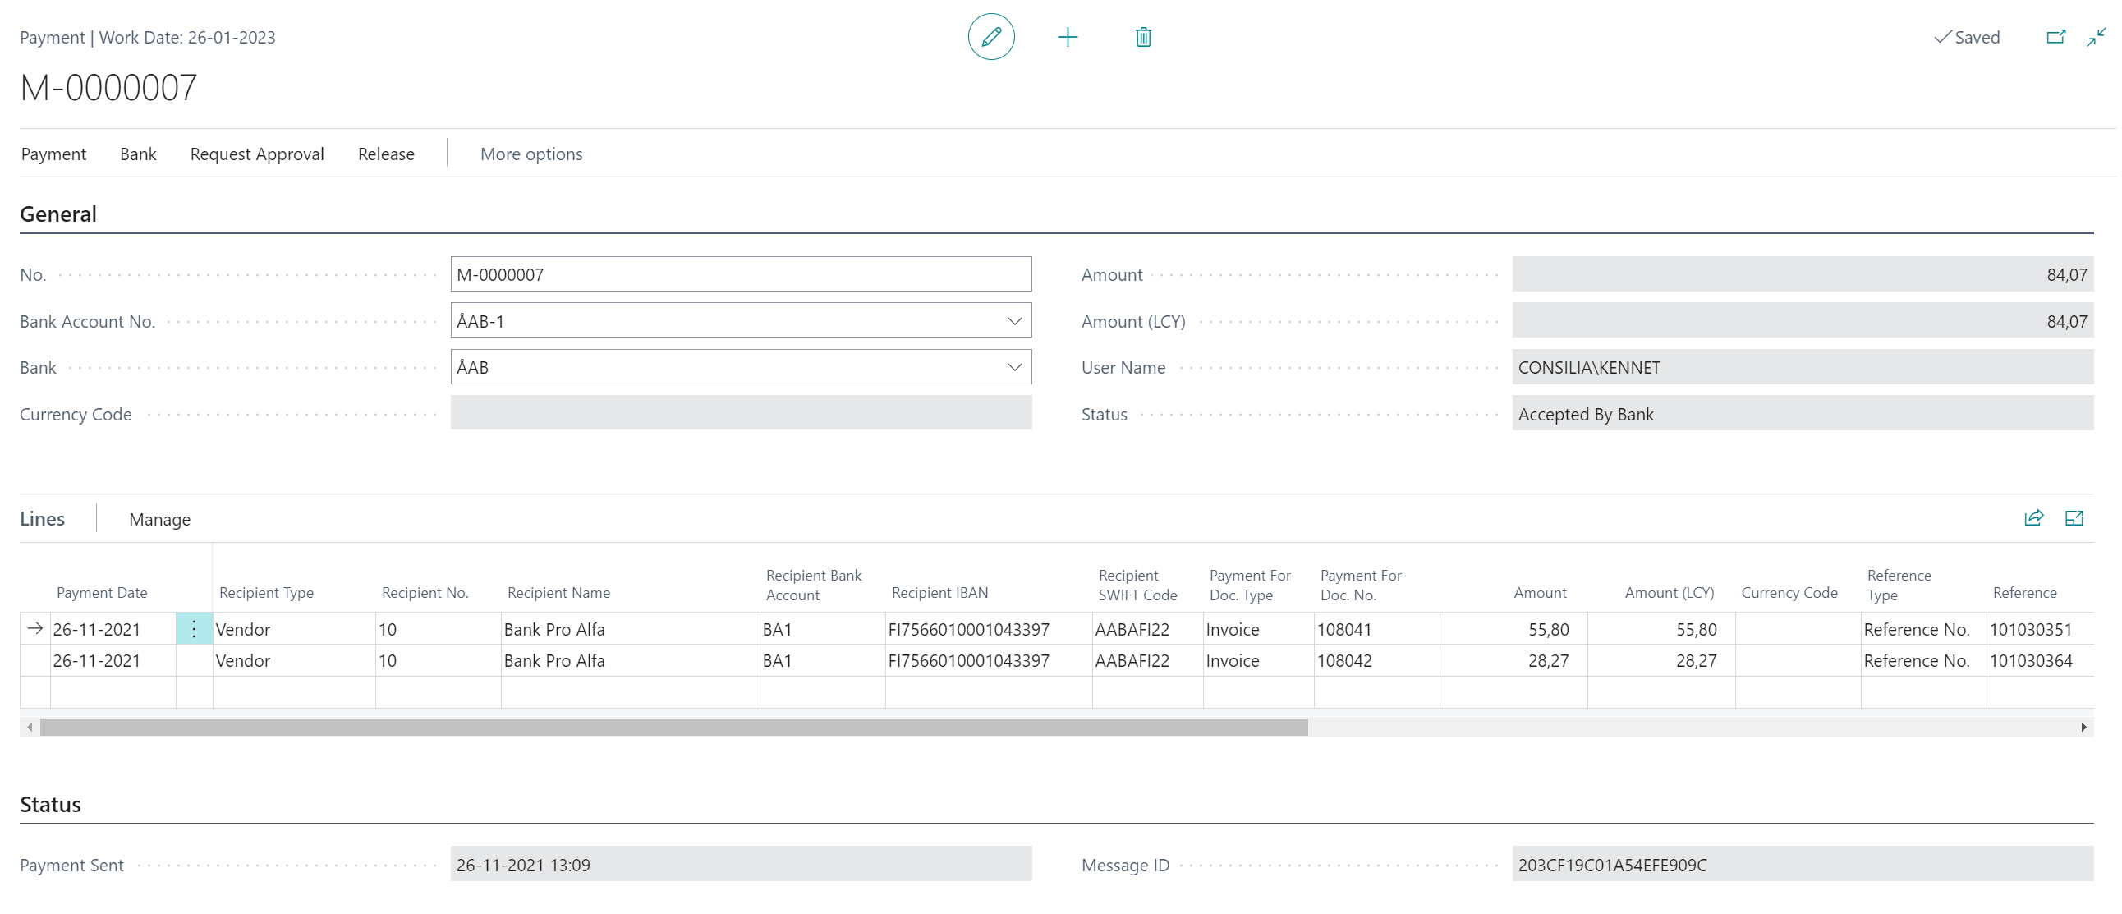
Task: Click the row selector arrow for first line
Action: [34, 629]
